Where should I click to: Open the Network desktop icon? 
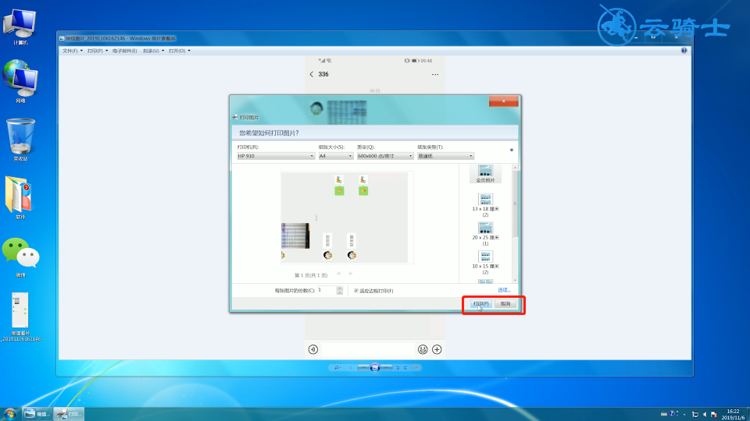click(20, 81)
